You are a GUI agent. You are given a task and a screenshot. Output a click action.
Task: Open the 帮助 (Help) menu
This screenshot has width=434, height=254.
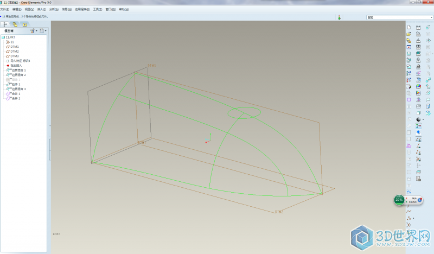[124, 9]
